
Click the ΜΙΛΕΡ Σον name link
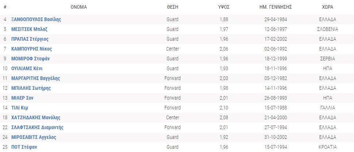pyautogui.click(x=23, y=98)
